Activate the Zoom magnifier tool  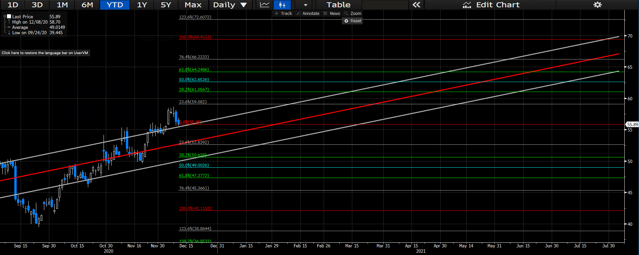tap(353, 14)
